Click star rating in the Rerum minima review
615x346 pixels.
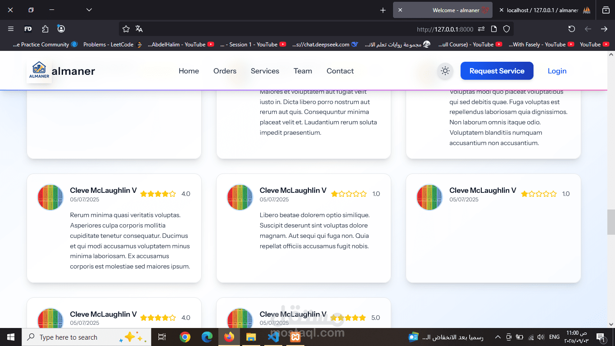(x=158, y=194)
